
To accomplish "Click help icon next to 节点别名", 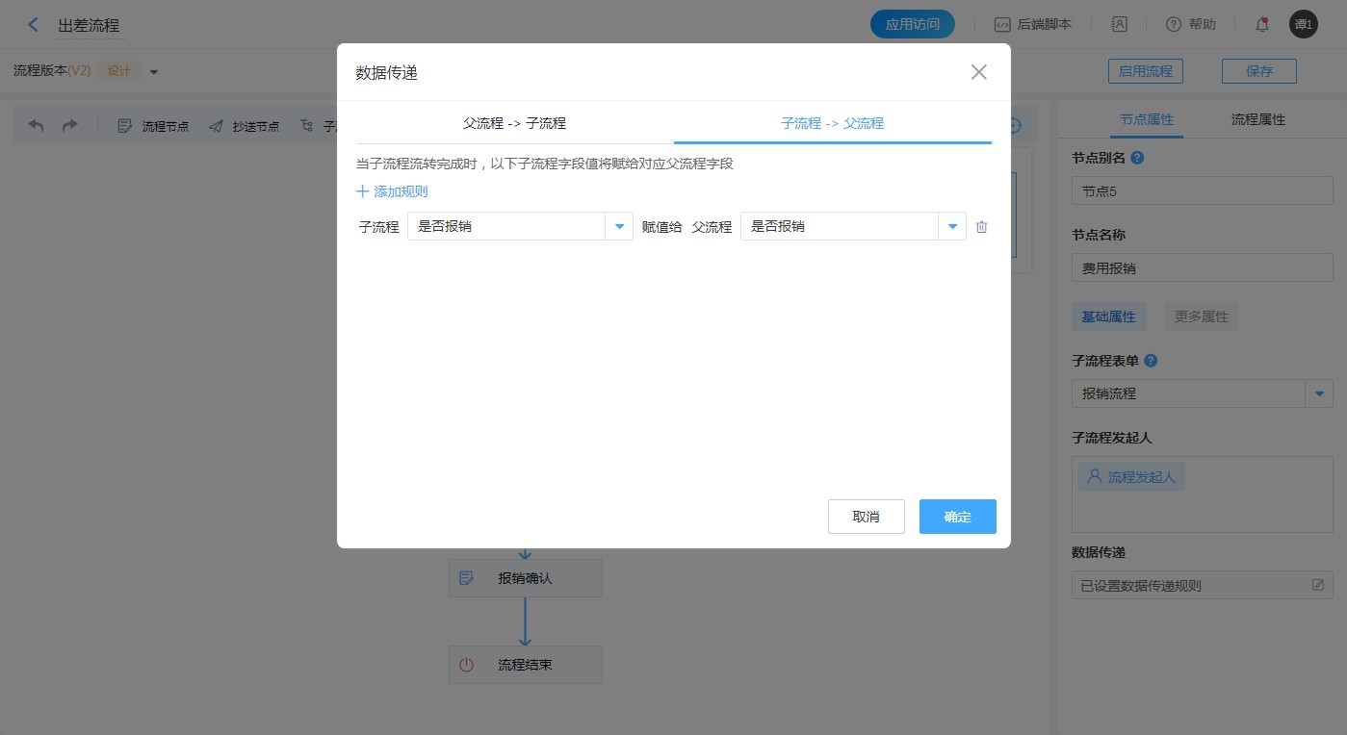I will (x=1137, y=158).
